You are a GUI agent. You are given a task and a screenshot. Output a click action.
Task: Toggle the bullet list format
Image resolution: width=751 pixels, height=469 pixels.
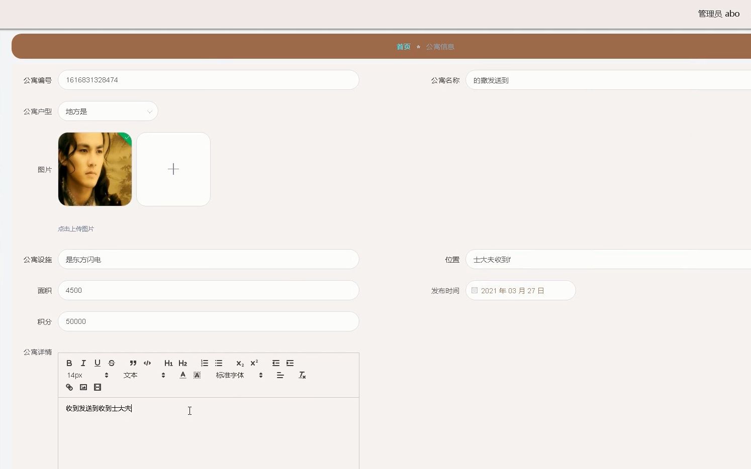point(219,363)
